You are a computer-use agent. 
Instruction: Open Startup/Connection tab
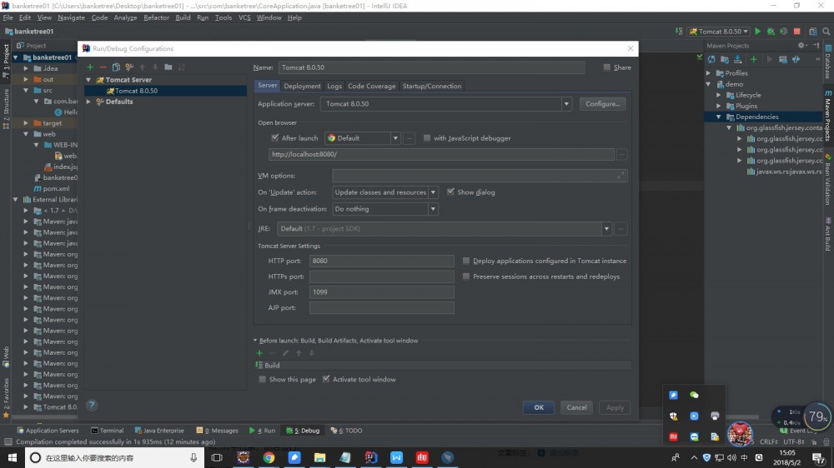click(x=432, y=86)
